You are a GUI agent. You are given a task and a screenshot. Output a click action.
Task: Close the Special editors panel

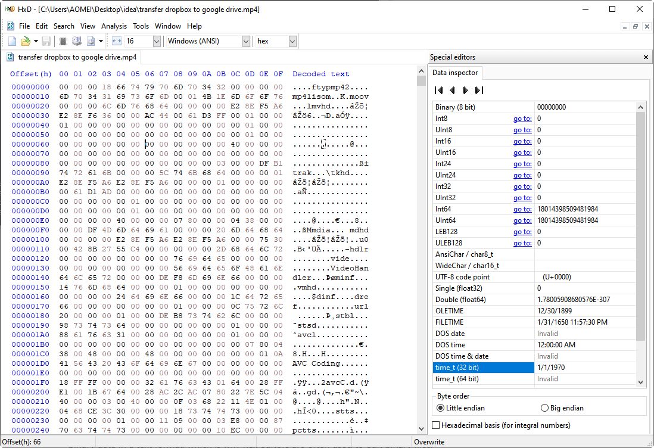[646, 57]
